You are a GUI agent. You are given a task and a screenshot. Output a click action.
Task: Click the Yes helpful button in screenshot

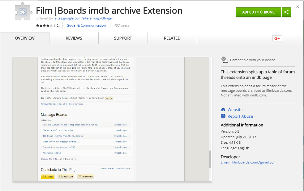pos(107,98)
